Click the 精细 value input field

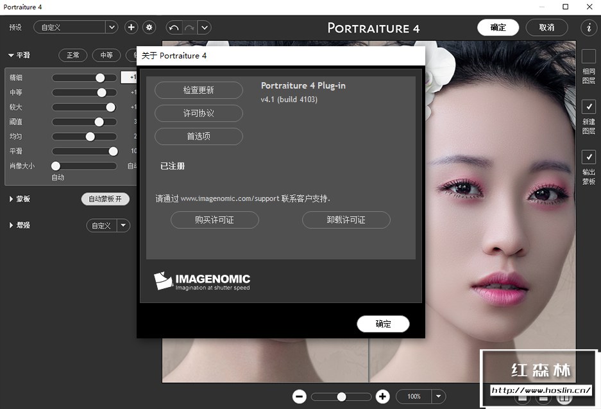[x=129, y=77]
